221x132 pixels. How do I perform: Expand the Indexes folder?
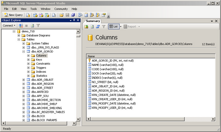coord(28,72)
